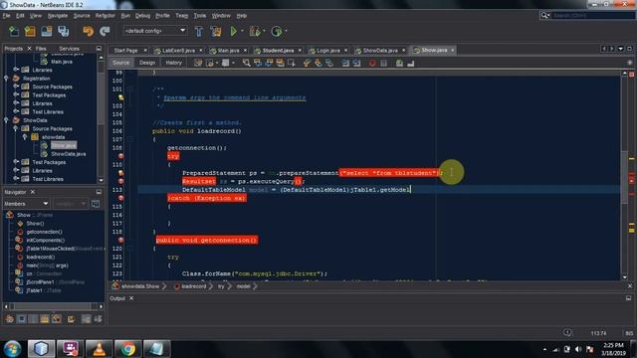The width and height of the screenshot is (637, 358).
Task: Open the default config dropdown
Action: tap(155, 31)
